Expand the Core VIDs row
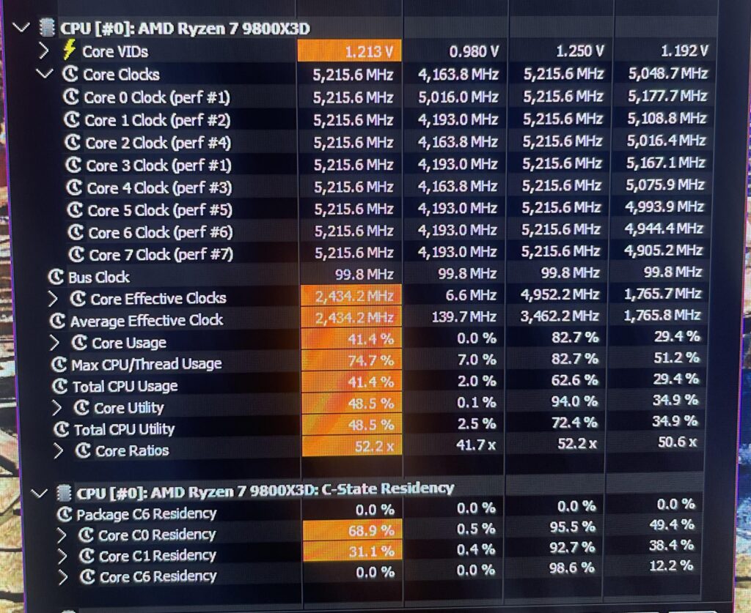Viewport: 751px width, 613px height. tap(43, 51)
